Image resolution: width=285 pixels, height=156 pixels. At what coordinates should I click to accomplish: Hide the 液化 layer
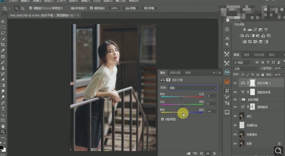pyautogui.click(x=235, y=116)
